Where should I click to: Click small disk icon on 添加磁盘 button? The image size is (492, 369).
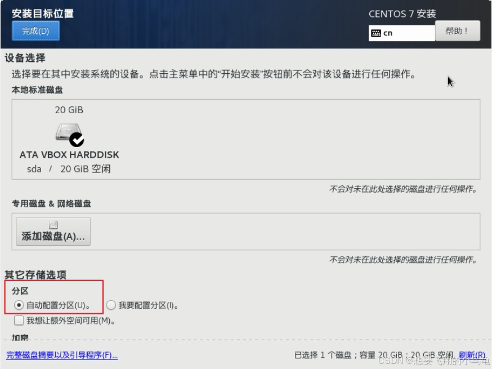(x=53, y=225)
